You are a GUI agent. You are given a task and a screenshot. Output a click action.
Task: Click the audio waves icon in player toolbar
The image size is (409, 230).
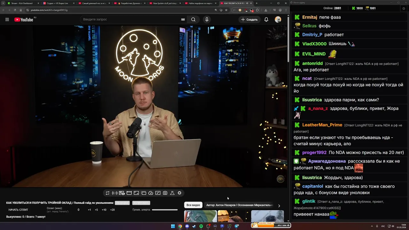pos(115,193)
